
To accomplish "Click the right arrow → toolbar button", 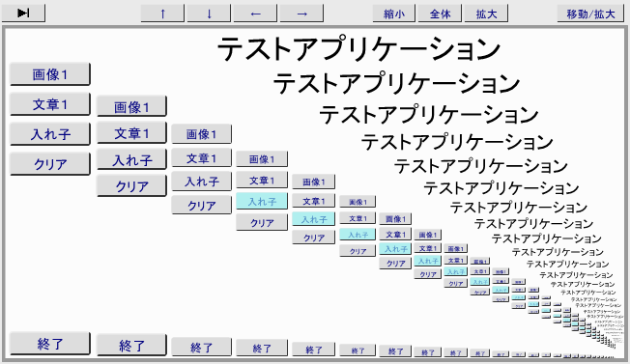I will click(x=301, y=14).
